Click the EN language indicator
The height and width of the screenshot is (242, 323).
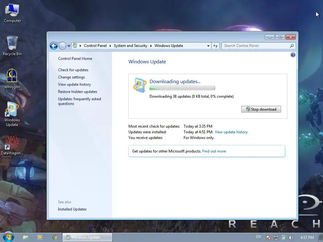click(258, 237)
